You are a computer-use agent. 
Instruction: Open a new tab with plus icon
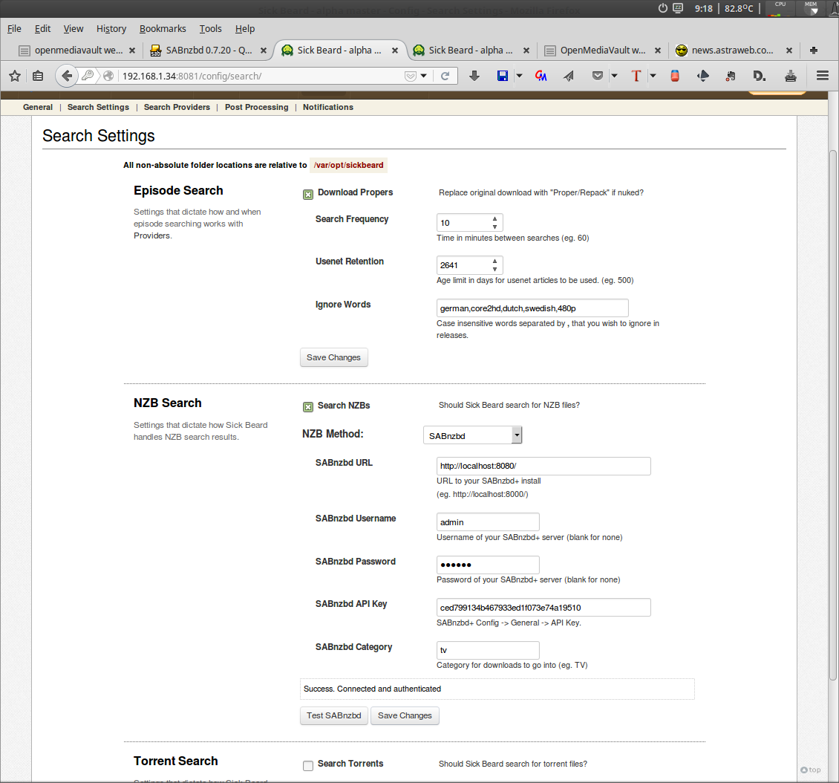coord(814,51)
